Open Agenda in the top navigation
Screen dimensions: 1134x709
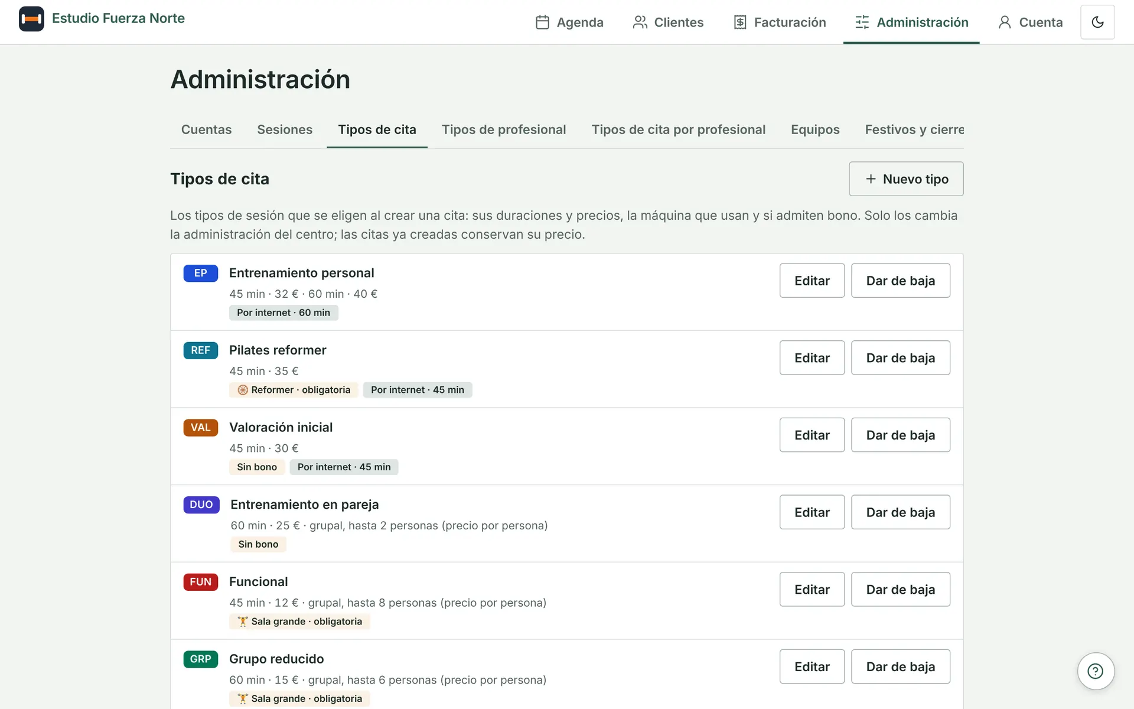point(569,22)
